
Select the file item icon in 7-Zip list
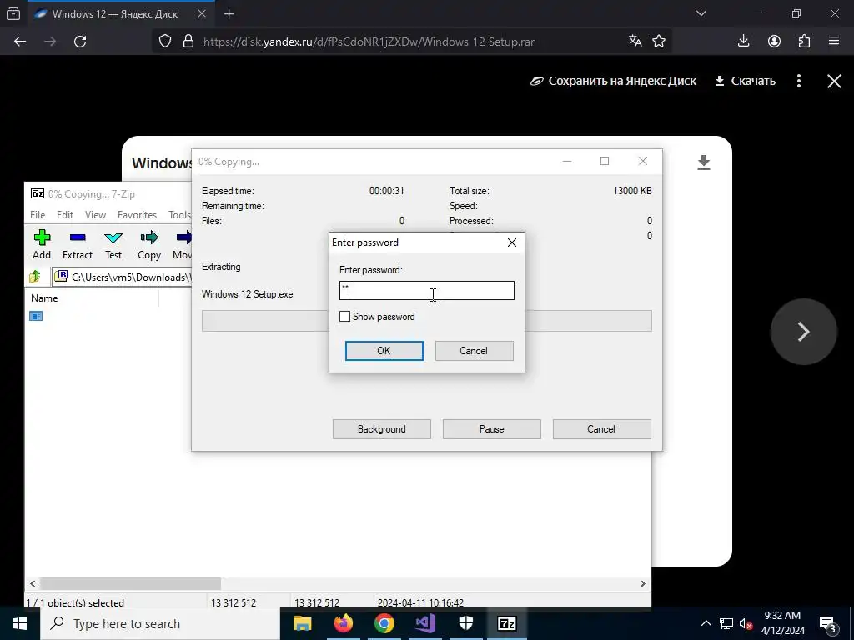pyautogui.click(x=36, y=316)
